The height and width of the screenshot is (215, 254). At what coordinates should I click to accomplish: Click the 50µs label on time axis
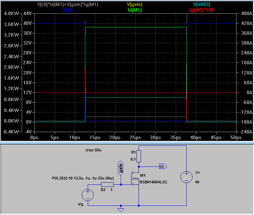[236, 138]
